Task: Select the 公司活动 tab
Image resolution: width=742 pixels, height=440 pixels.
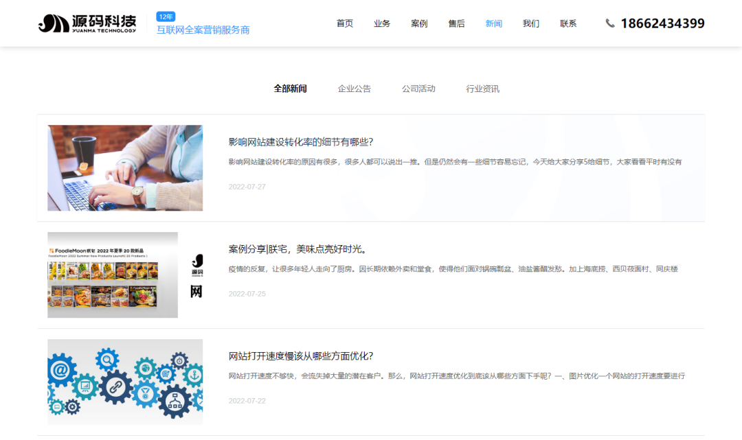Action: [418, 89]
